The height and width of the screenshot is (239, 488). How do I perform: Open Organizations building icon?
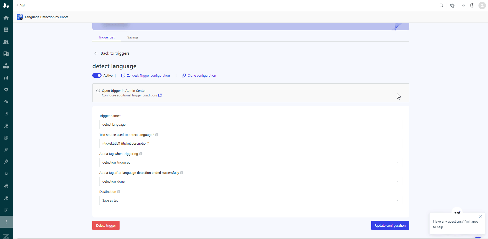click(x=6, y=54)
